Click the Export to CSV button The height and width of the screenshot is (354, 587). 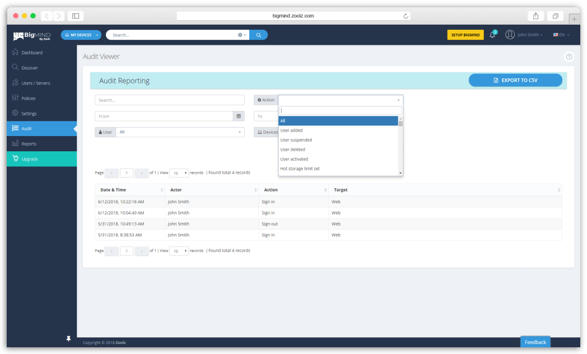coord(515,80)
